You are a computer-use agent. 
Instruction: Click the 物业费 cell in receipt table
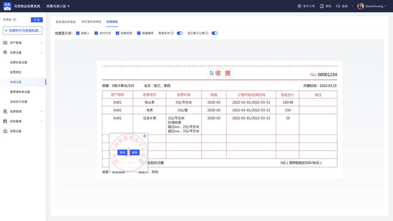[x=150, y=103]
